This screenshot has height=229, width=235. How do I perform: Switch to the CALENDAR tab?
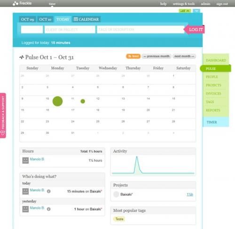86,19
